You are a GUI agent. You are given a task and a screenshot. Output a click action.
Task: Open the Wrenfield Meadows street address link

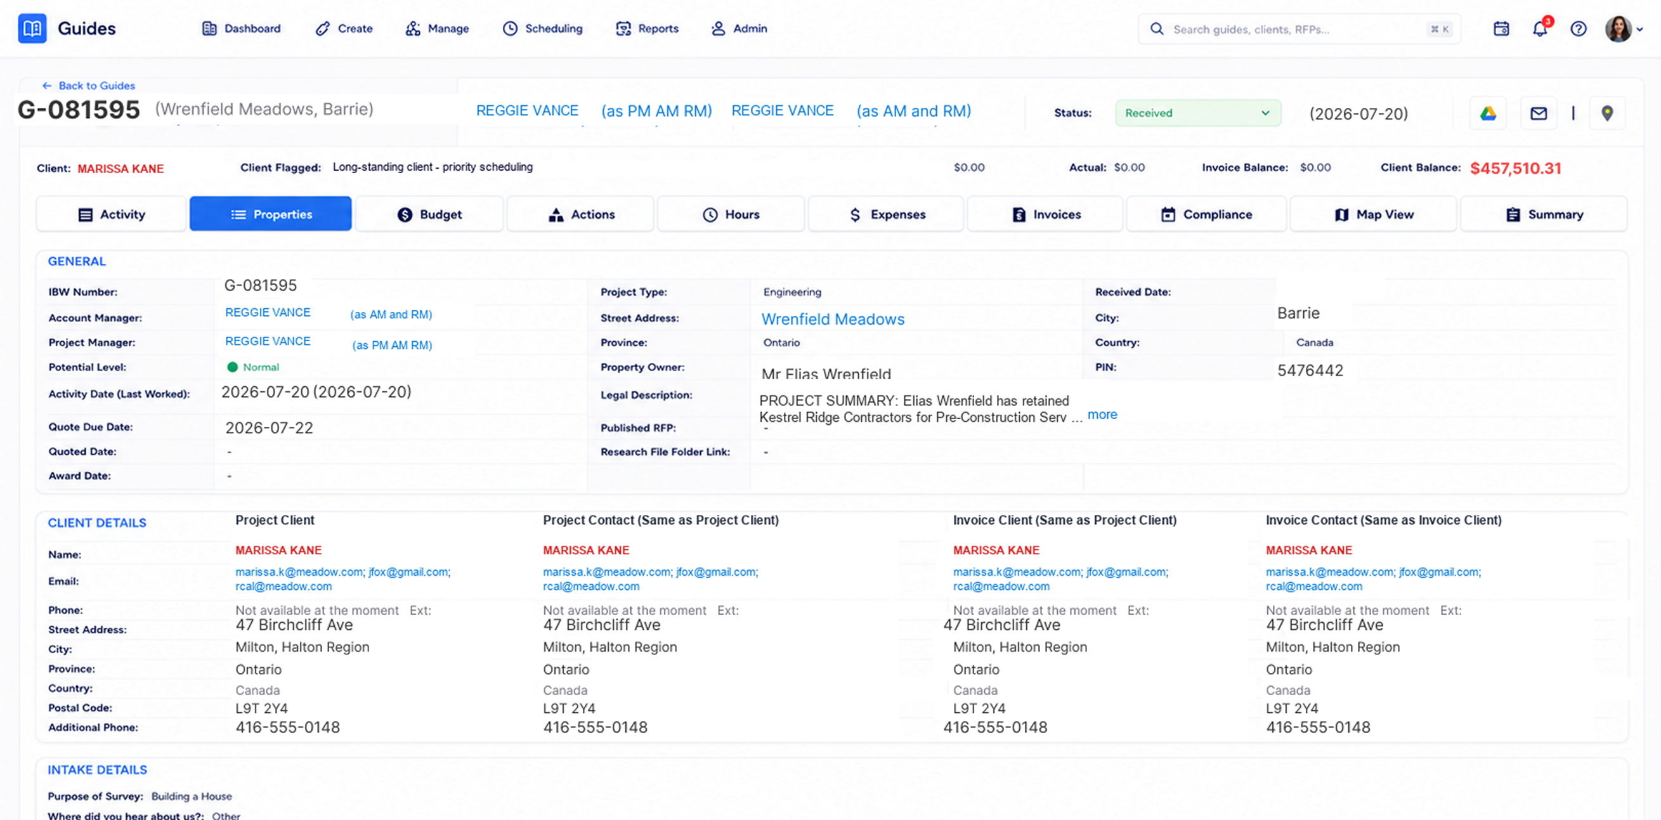click(x=833, y=319)
